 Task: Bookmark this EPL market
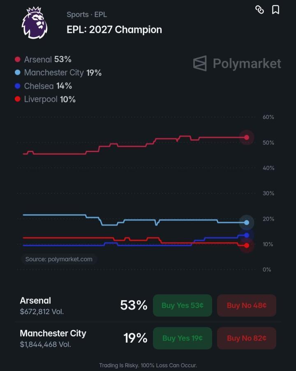click(x=275, y=10)
